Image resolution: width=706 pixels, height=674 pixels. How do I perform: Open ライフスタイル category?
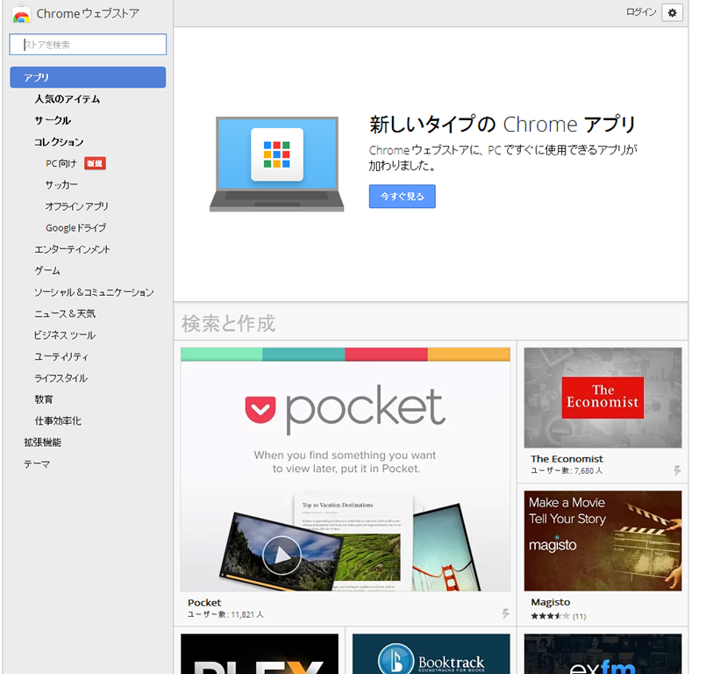coord(61,378)
